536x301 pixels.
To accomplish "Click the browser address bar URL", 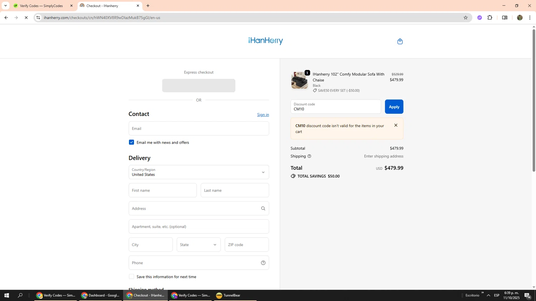I will 102,17.
